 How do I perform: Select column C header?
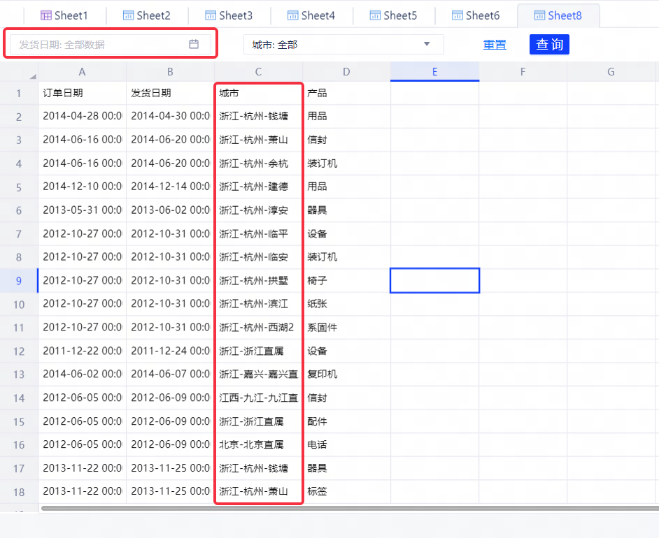click(x=258, y=71)
